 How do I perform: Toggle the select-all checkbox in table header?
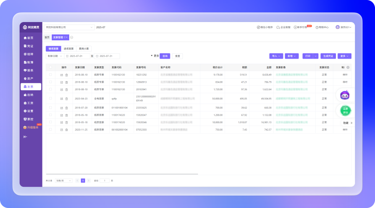pyautogui.click(x=50, y=67)
